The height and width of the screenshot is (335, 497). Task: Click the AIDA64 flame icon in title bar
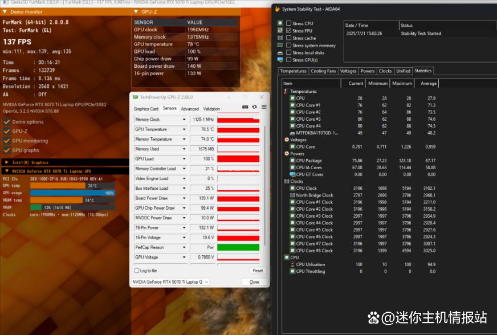pyautogui.click(x=278, y=9)
